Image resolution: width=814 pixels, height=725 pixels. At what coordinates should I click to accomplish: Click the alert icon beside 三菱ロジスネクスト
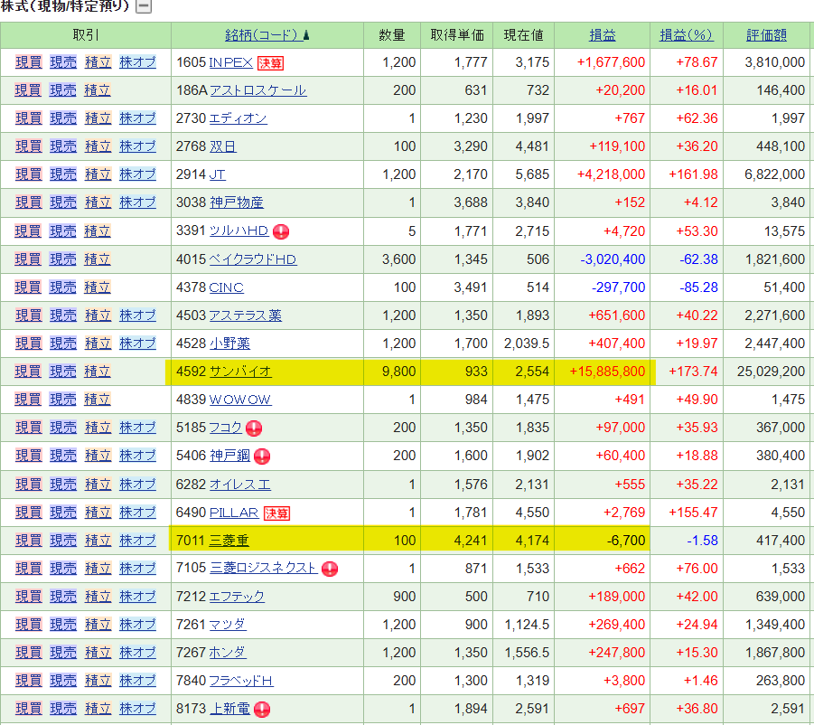(x=330, y=569)
